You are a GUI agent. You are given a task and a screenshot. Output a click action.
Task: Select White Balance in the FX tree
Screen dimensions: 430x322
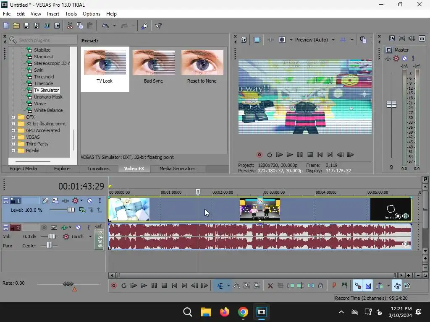point(48,110)
